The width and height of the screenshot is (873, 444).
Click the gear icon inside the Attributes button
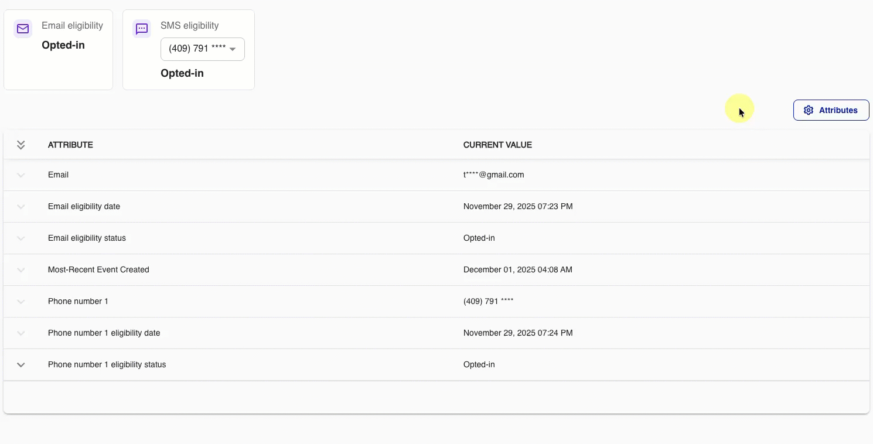pos(809,110)
